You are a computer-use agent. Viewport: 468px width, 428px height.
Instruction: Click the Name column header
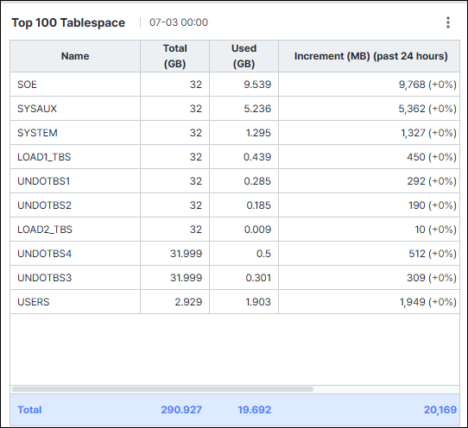tap(75, 56)
